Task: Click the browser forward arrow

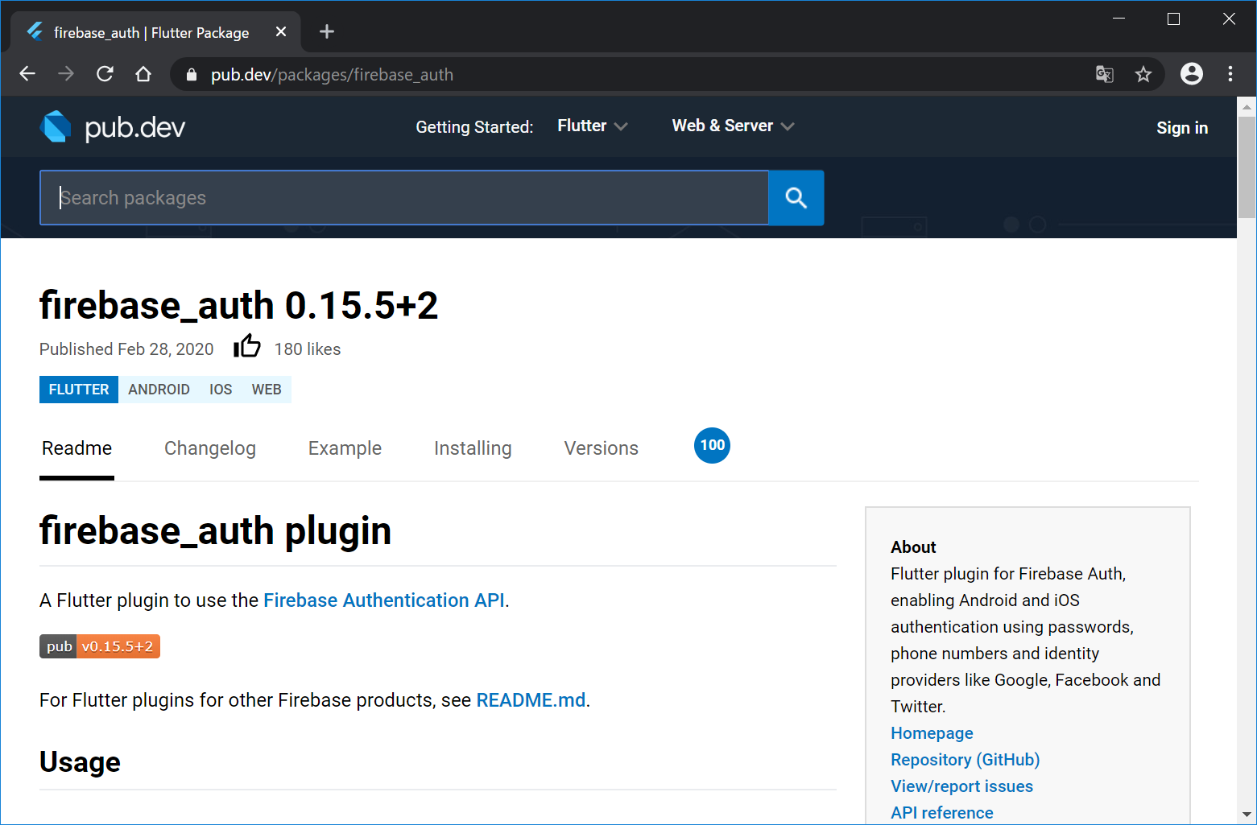Action: (66, 74)
